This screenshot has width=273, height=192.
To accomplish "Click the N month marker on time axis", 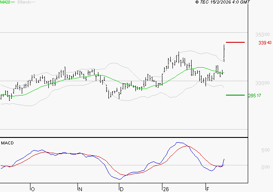I will 80,189.
